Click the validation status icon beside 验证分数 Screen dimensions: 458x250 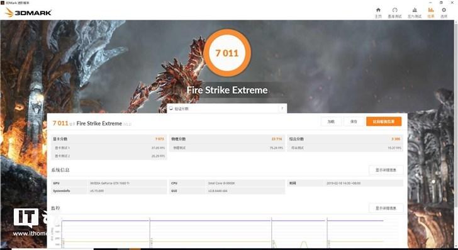coord(171,108)
